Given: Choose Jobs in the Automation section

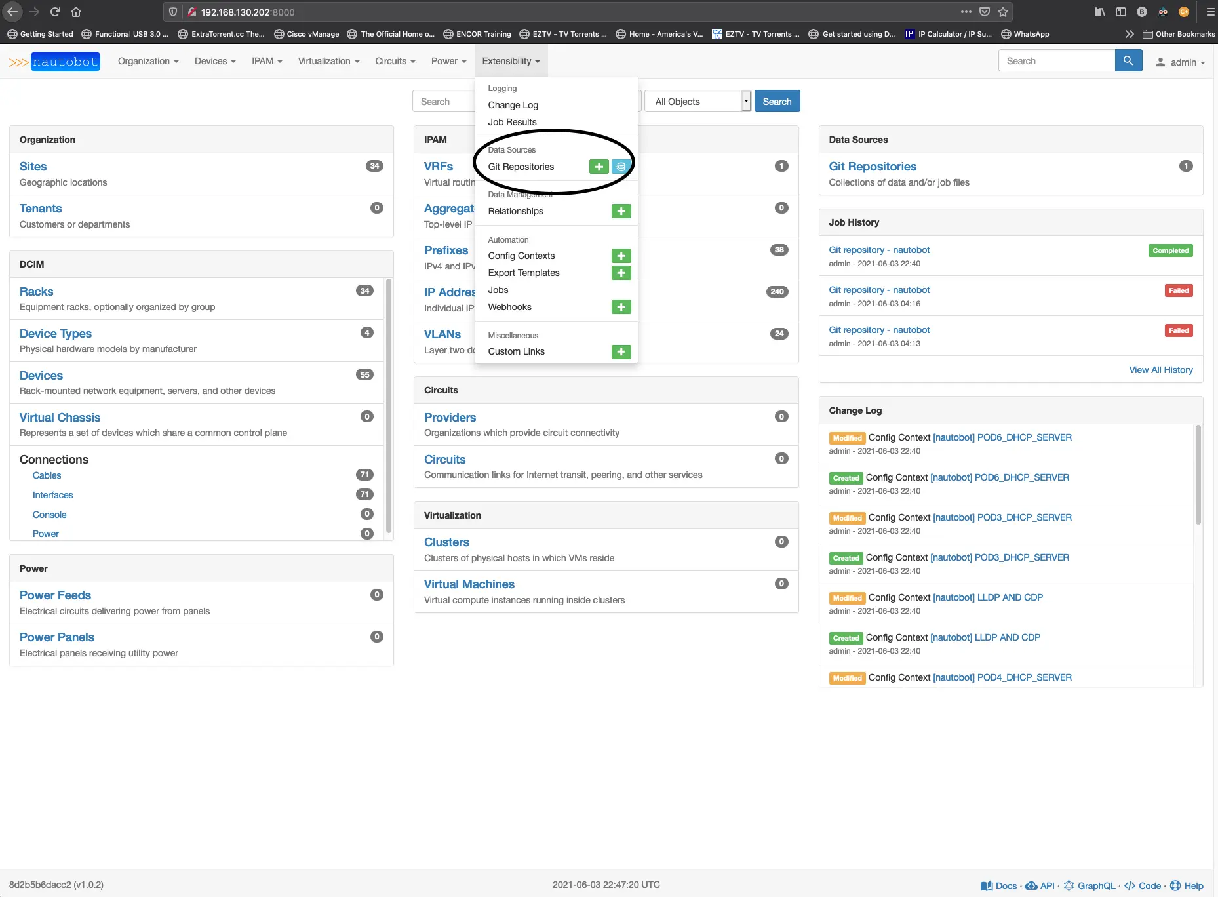Looking at the screenshot, I should 498,290.
